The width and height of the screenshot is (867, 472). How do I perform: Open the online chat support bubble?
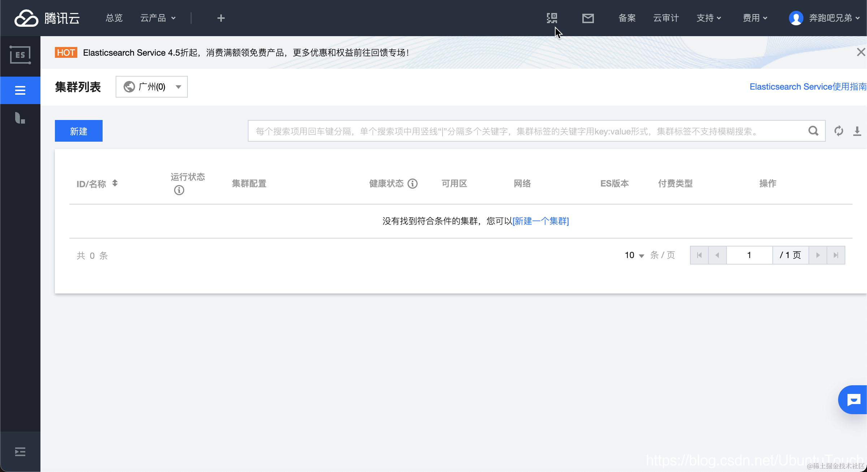tap(854, 400)
